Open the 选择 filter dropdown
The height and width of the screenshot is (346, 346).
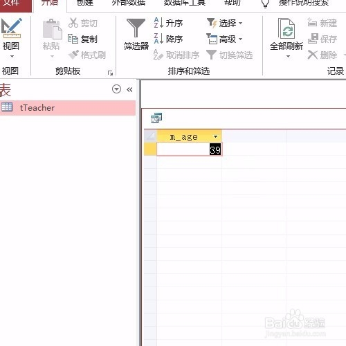click(x=224, y=23)
